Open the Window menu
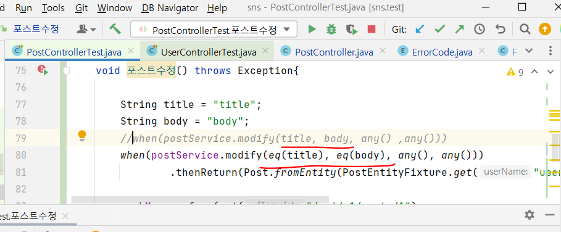Viewport: 561px width, 232px height. (115, 7)
